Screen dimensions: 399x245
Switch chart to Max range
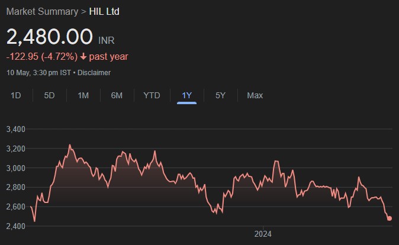255,95
